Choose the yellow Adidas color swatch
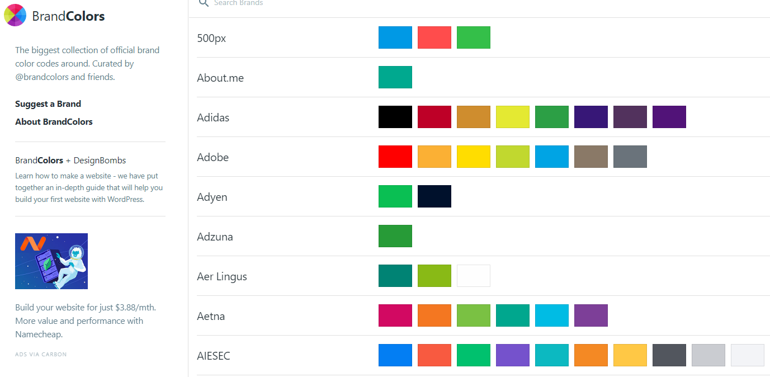This screenshot has width=770, height=377. 513,117
